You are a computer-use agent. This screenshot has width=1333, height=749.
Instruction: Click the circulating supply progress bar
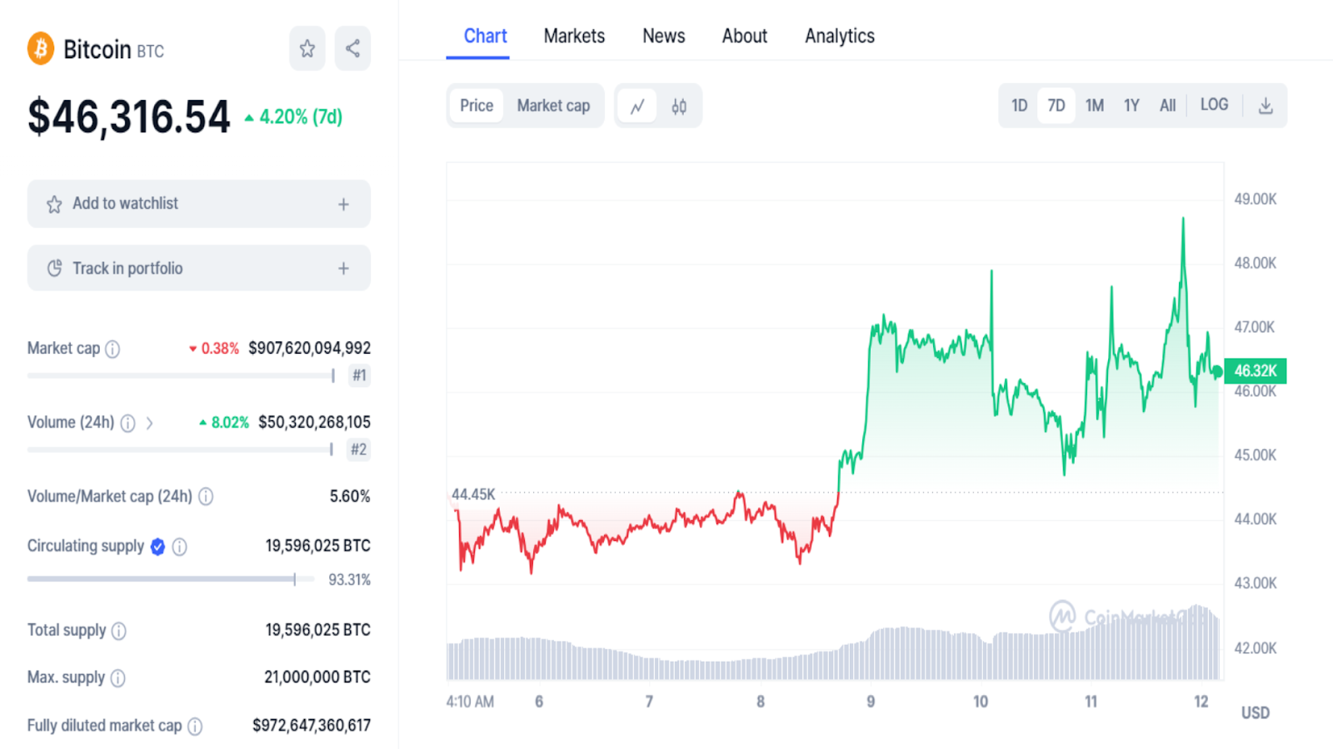pos(171,578)
